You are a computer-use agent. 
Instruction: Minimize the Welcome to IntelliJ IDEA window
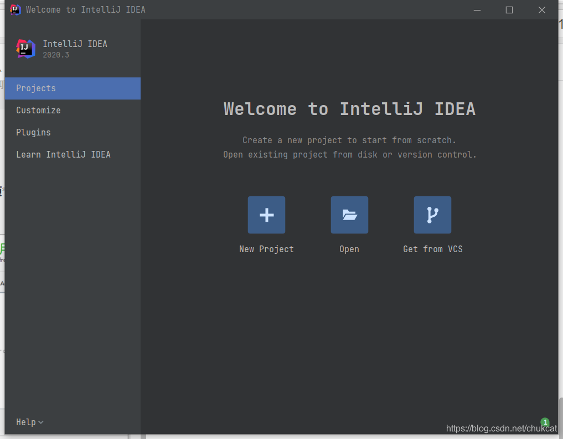[x=477, y=10]
